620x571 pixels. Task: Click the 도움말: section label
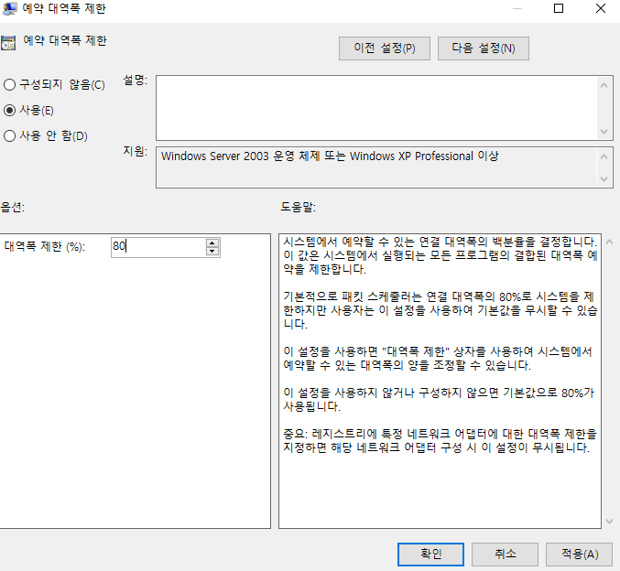coord(299,207)
